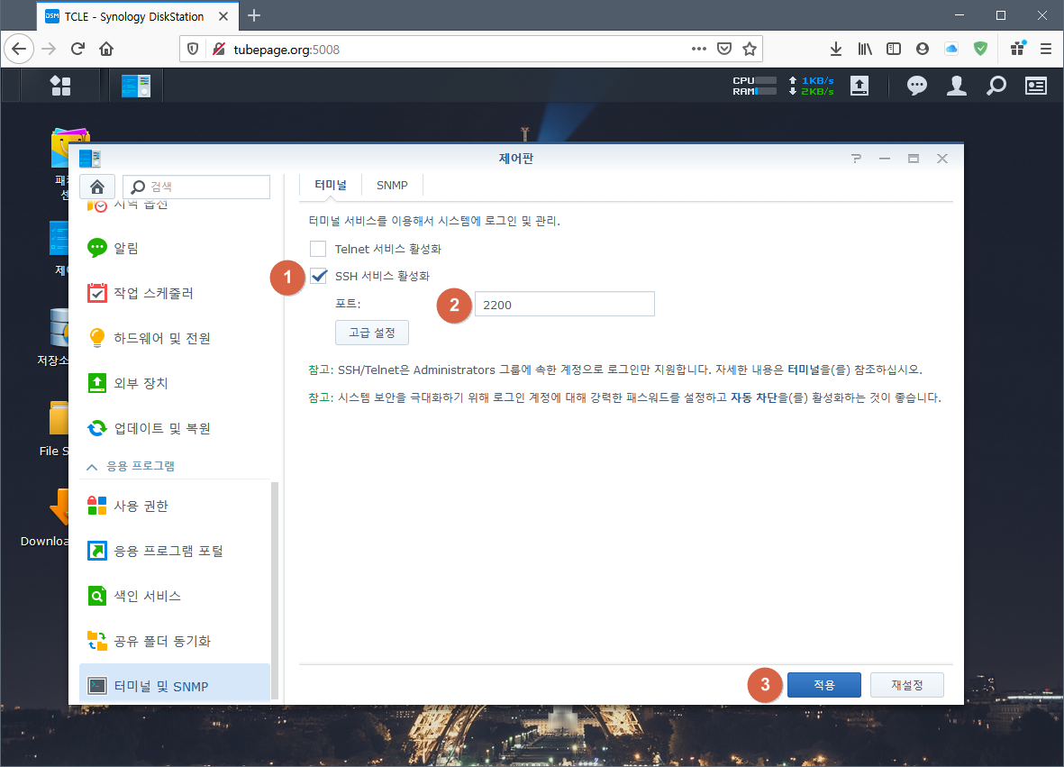Open Application Portal (응용 프로그램 포털)

tap(175, 551)
